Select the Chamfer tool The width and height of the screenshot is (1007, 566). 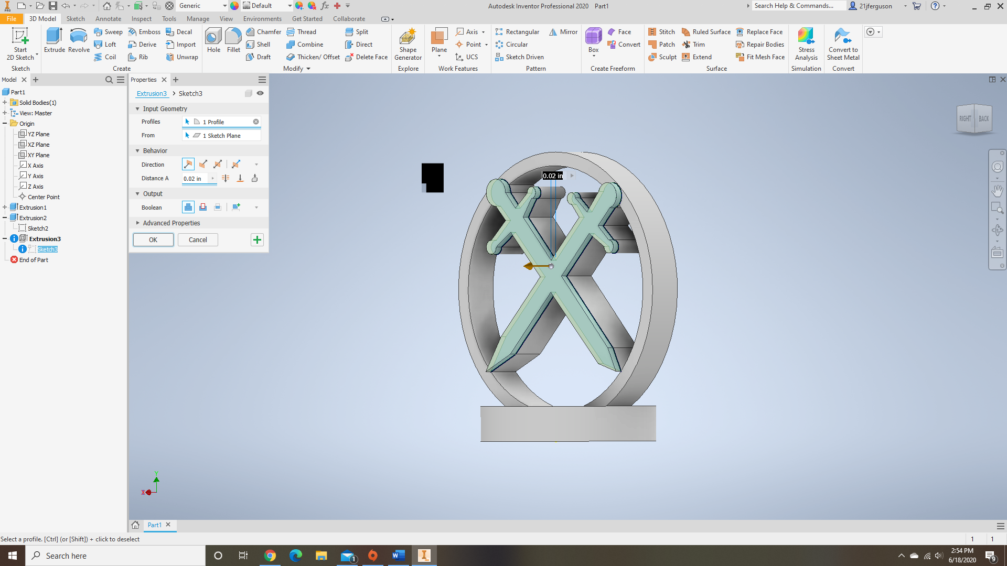pos(264,32)
